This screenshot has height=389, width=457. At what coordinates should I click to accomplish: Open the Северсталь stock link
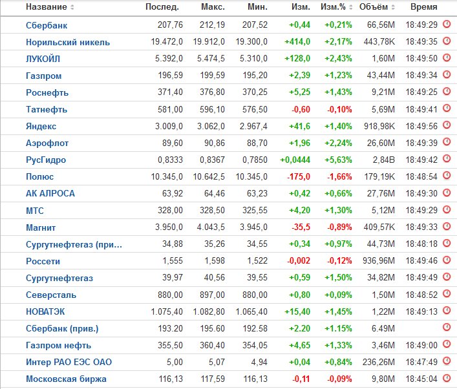[x=51, y=295]
